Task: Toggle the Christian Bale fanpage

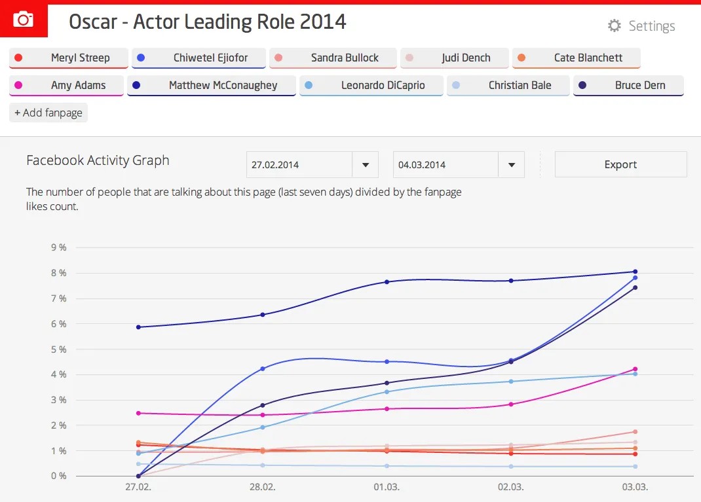Action: pos(508,85)
